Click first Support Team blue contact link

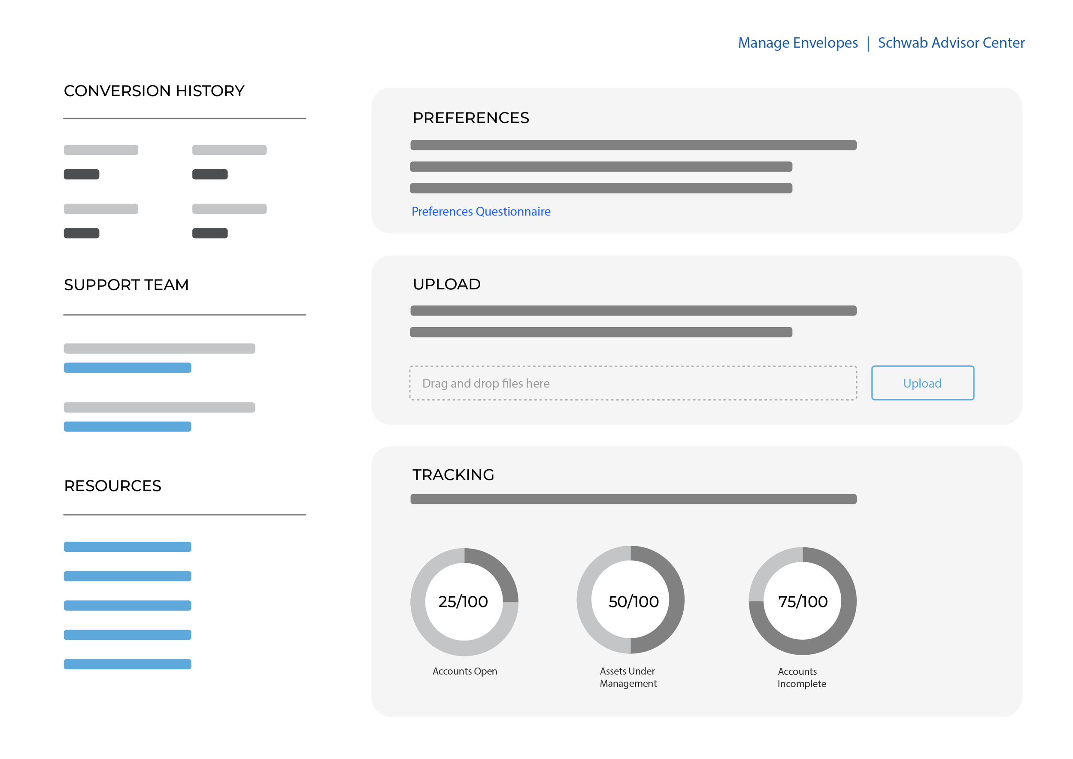click(127, 367)
